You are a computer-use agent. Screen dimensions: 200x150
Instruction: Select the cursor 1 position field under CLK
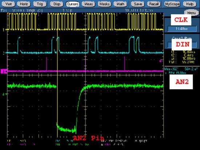click(x=182, y=29)
